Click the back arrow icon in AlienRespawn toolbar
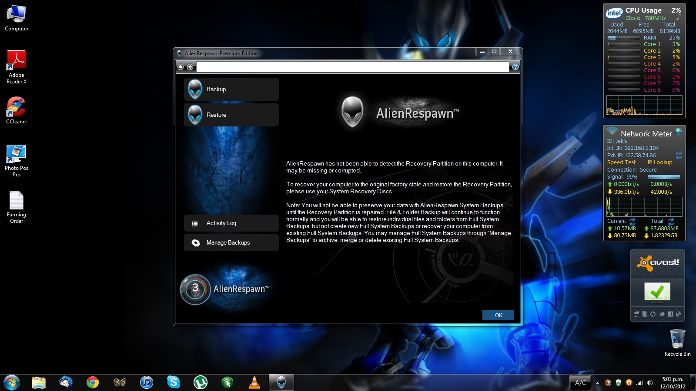This screenshot has width=696, height=391. click(x=190, y=67)
